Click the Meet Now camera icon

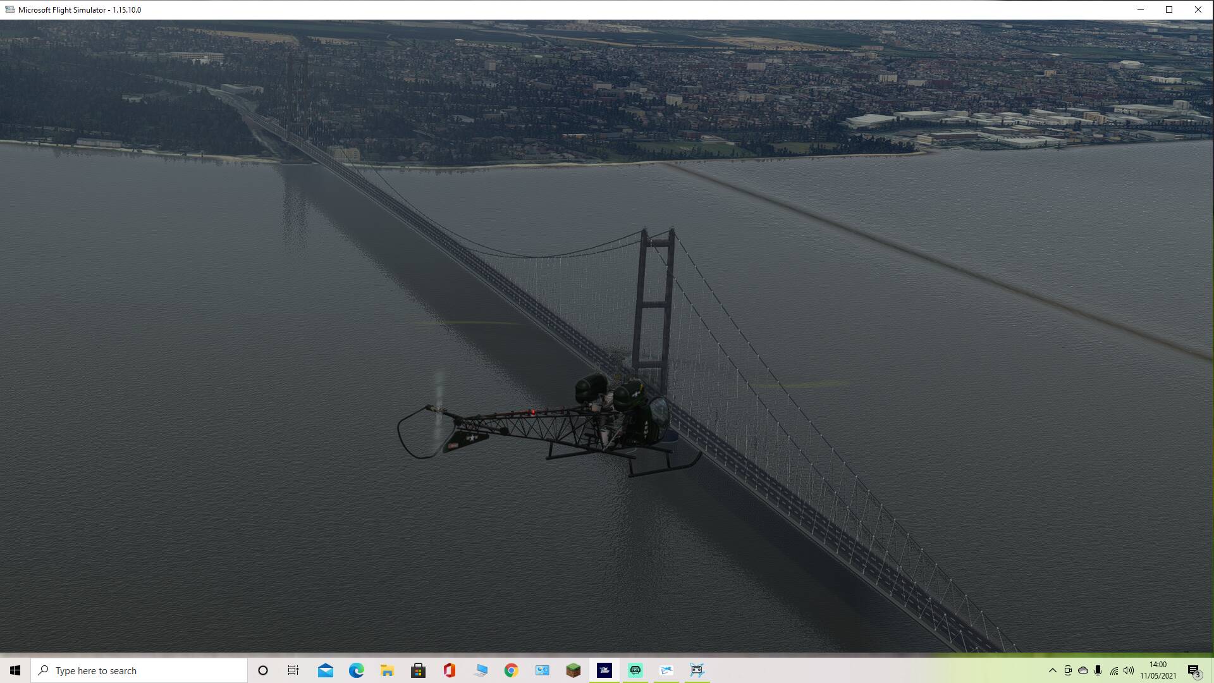tap(1068, 670)
